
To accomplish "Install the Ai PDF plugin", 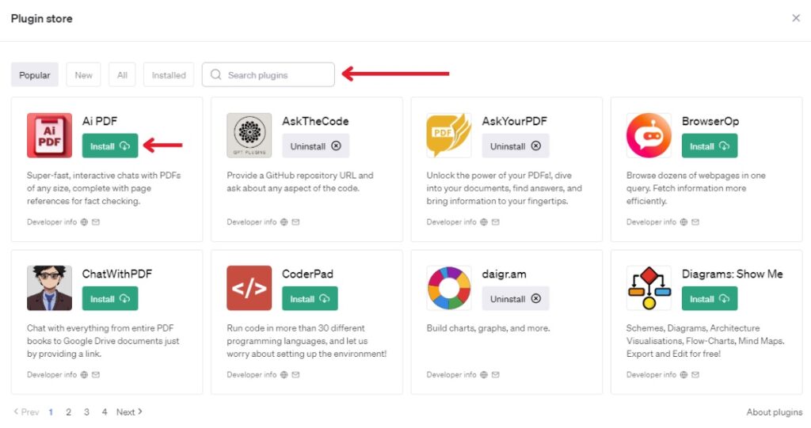I will pos(110,146).
